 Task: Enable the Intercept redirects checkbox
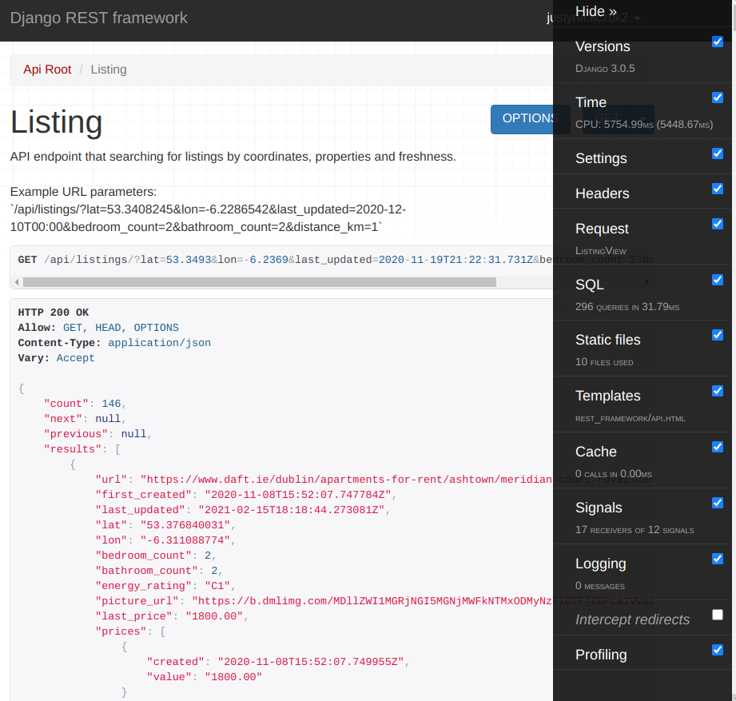(718, 615)
